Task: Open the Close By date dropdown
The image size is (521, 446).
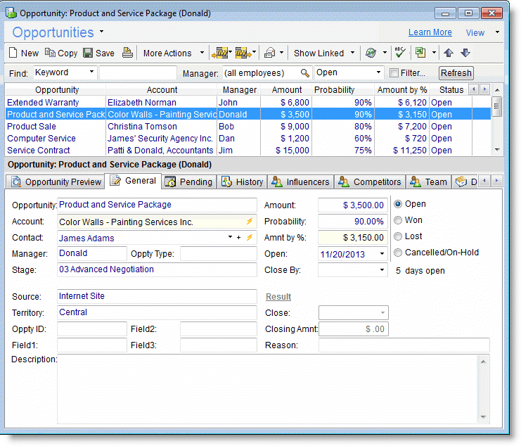Action: 382,270
